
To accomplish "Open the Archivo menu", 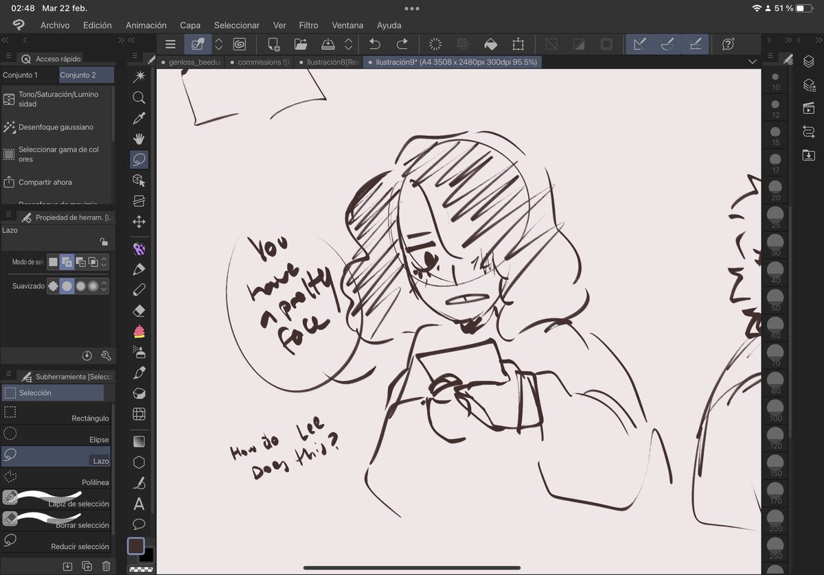I will click(55, 25).
